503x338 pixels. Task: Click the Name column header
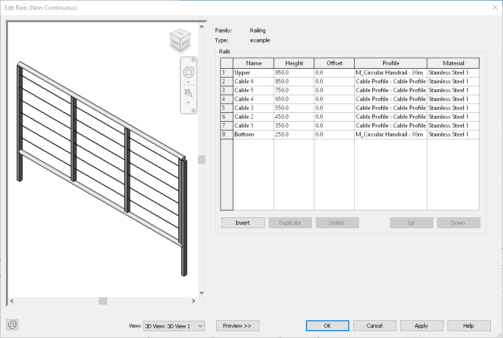point(253,63)
